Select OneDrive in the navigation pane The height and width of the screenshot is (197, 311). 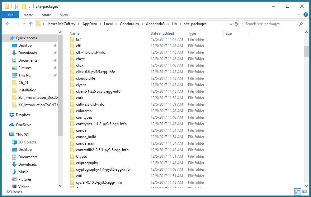pos(23,125)
